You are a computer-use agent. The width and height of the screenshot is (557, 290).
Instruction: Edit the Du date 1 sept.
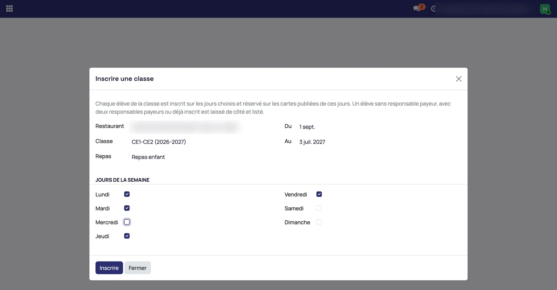(x=307, y=127)
